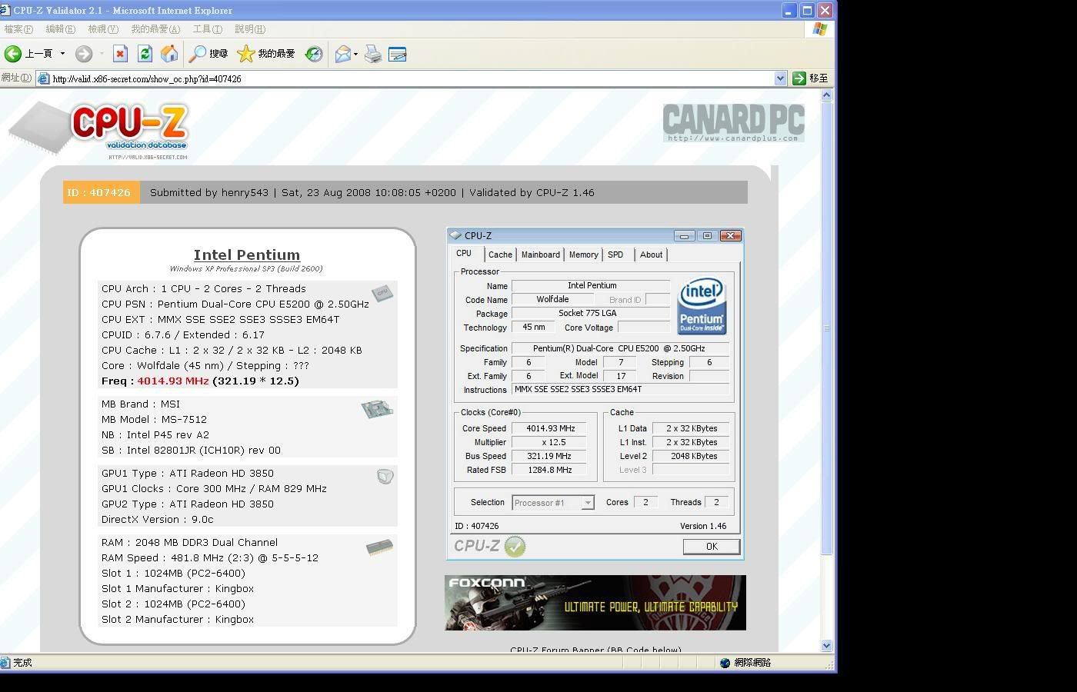Click the Rated FSB 1284.8 MHz field
Viewport: 1077px width, 692px height.
click(551, 470)
